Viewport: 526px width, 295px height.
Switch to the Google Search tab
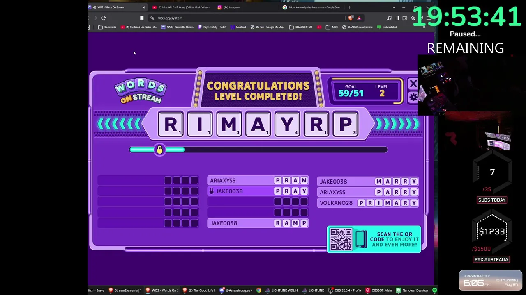pos(312,7)
